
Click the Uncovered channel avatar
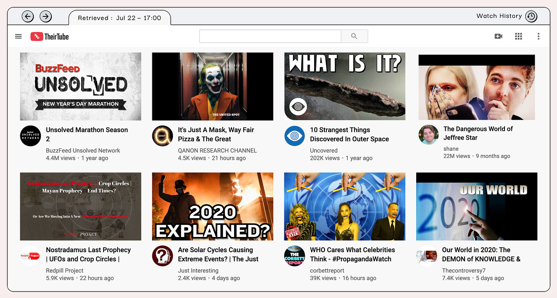point(295,136)
